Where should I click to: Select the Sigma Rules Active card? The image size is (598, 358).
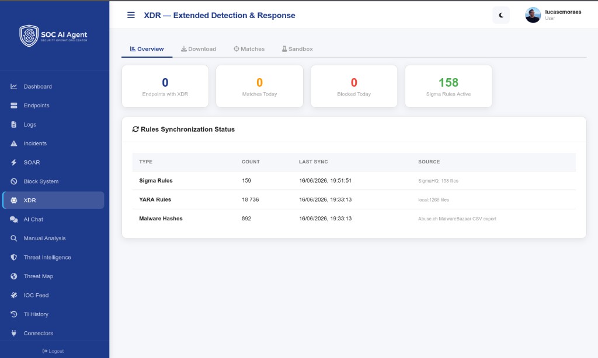click(448, 86)
